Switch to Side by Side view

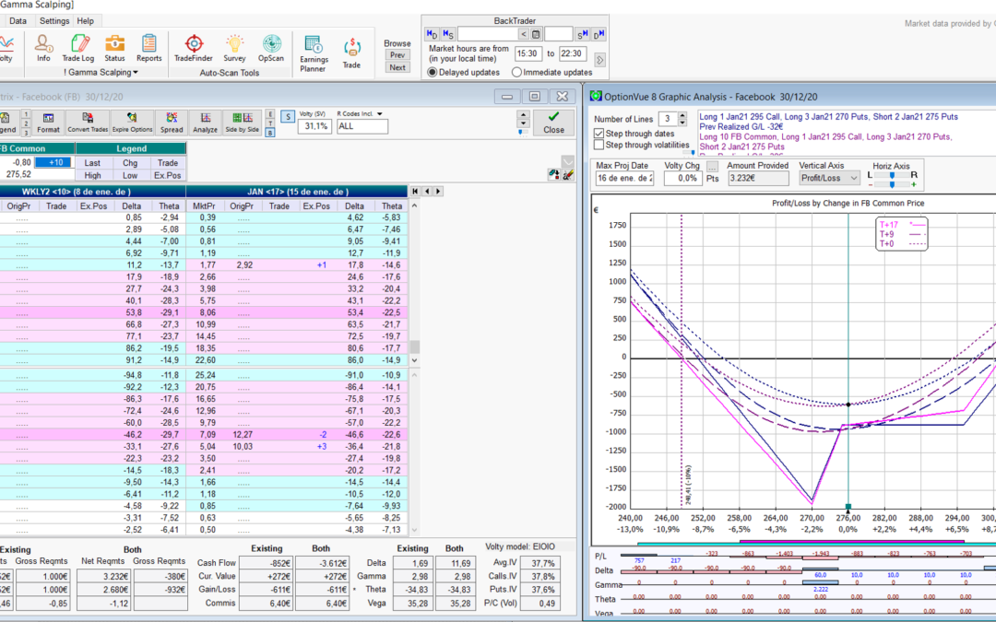point(242,123)
